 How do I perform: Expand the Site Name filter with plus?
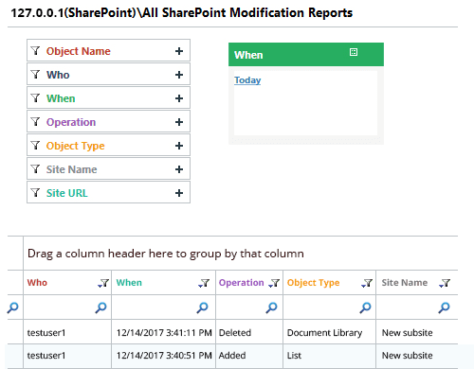tap(179, 169)
